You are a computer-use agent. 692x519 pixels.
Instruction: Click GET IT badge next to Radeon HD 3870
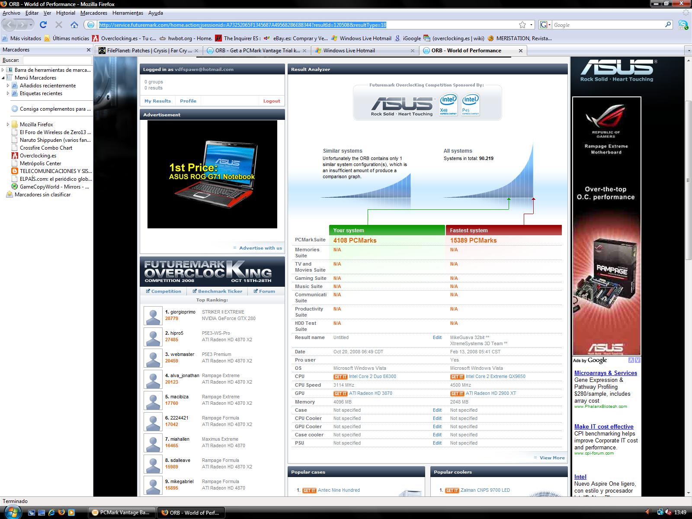pos(340,394)
